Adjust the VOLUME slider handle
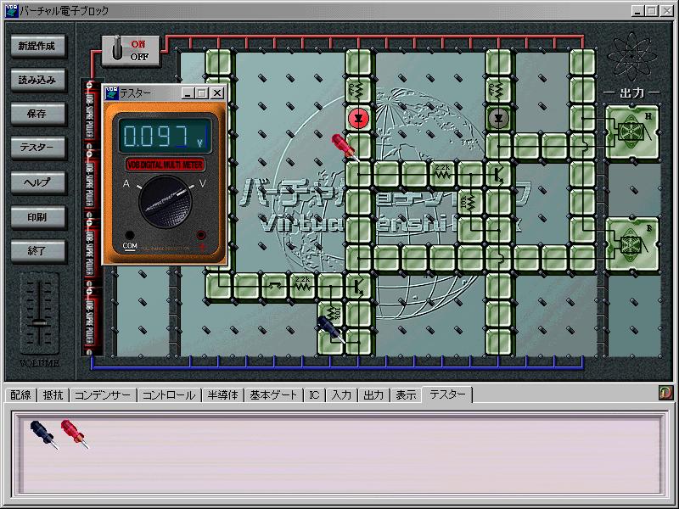The width and height of the screenshot is (679, 509). (x=39, y=323)
